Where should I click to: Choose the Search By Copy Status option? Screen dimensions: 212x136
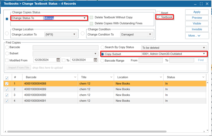103,47
